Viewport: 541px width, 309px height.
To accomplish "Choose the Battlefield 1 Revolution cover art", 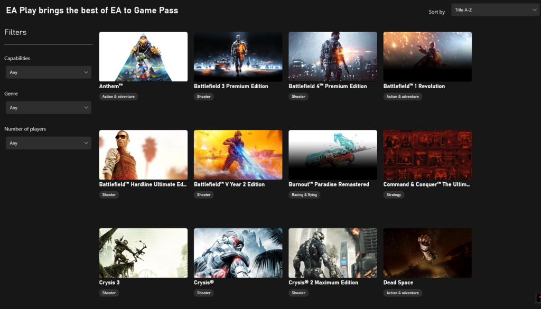I will click(427, 57).
